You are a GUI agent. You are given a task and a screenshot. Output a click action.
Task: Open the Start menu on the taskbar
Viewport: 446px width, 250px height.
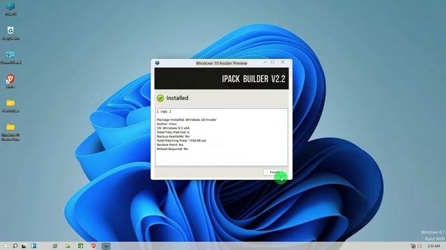tap(6, 246)
